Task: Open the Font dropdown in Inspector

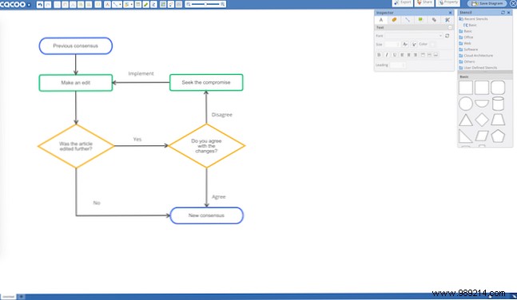Action: (x=413, y=36)
